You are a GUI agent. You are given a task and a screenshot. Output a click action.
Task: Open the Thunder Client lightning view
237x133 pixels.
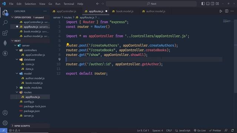(x=5, y=53)
